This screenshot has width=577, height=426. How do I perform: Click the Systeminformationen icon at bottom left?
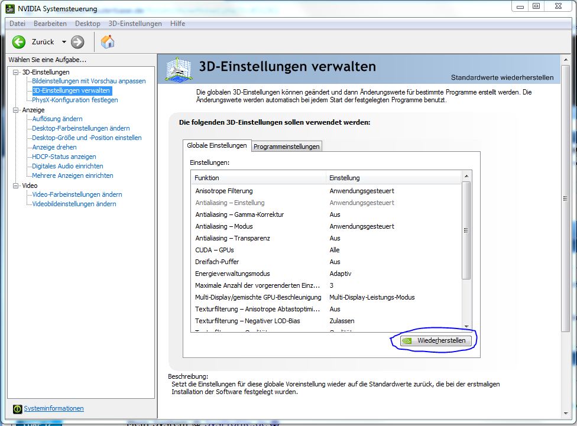[17, 409]
